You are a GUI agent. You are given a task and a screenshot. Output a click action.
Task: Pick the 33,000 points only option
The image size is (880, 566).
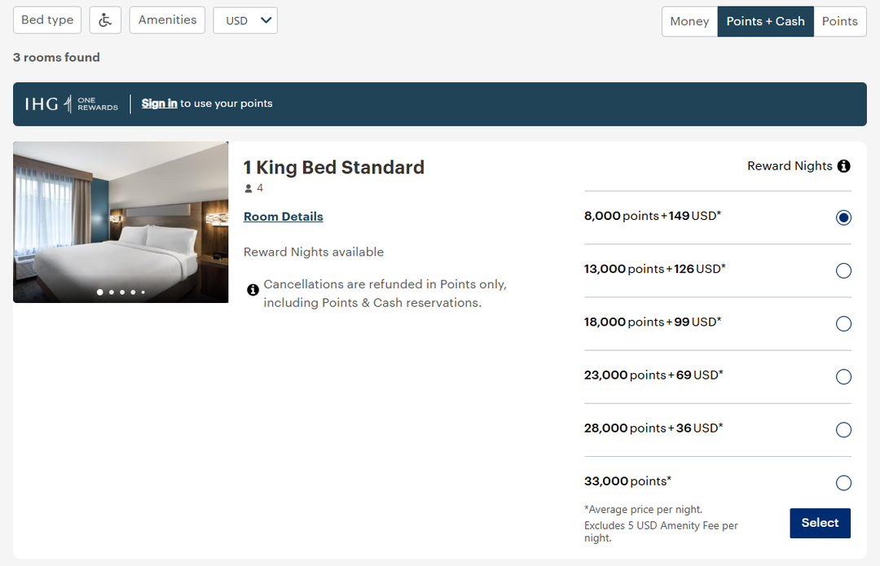click(843, 482)
